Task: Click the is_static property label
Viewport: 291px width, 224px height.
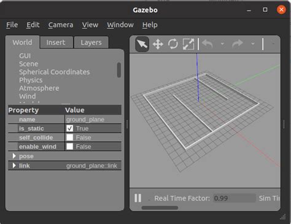Action: [31, 128]
